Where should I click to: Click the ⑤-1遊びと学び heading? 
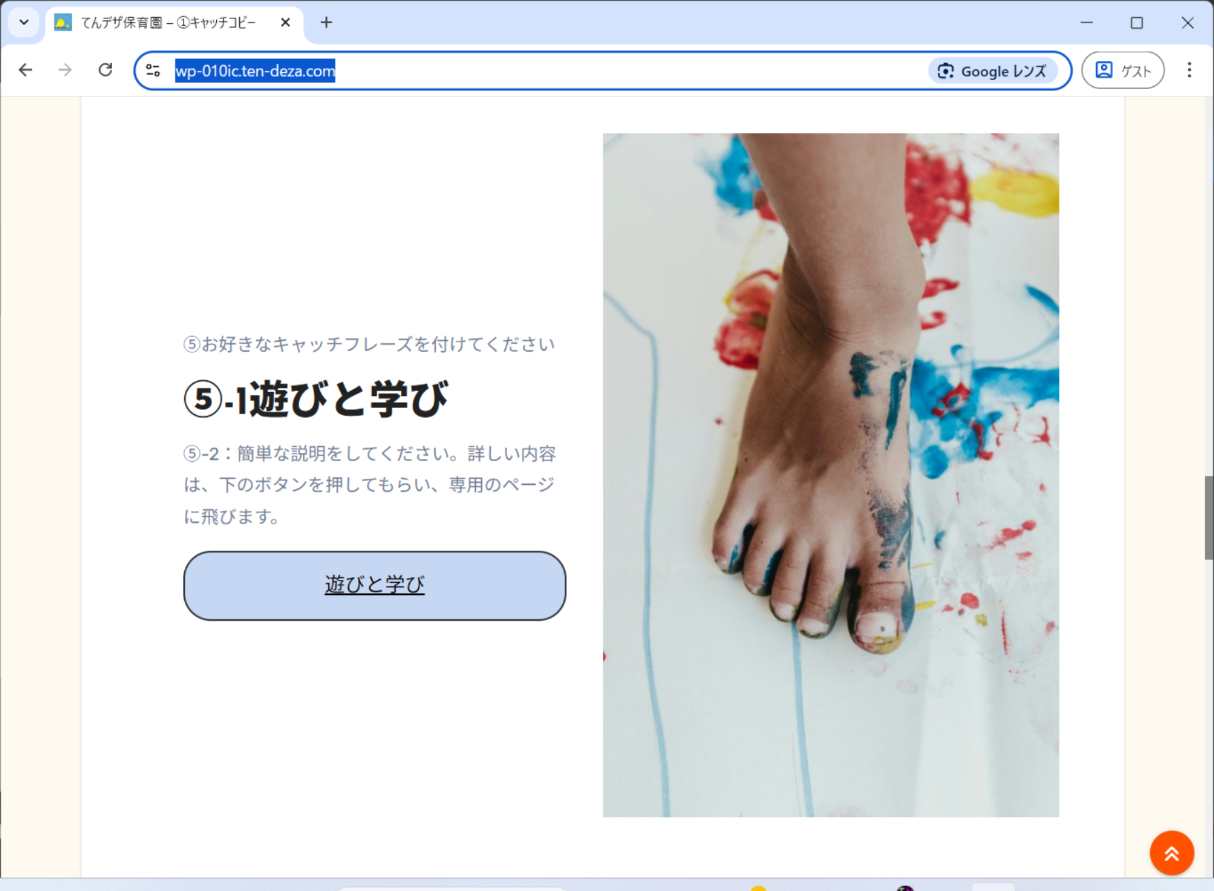(316, 399)
